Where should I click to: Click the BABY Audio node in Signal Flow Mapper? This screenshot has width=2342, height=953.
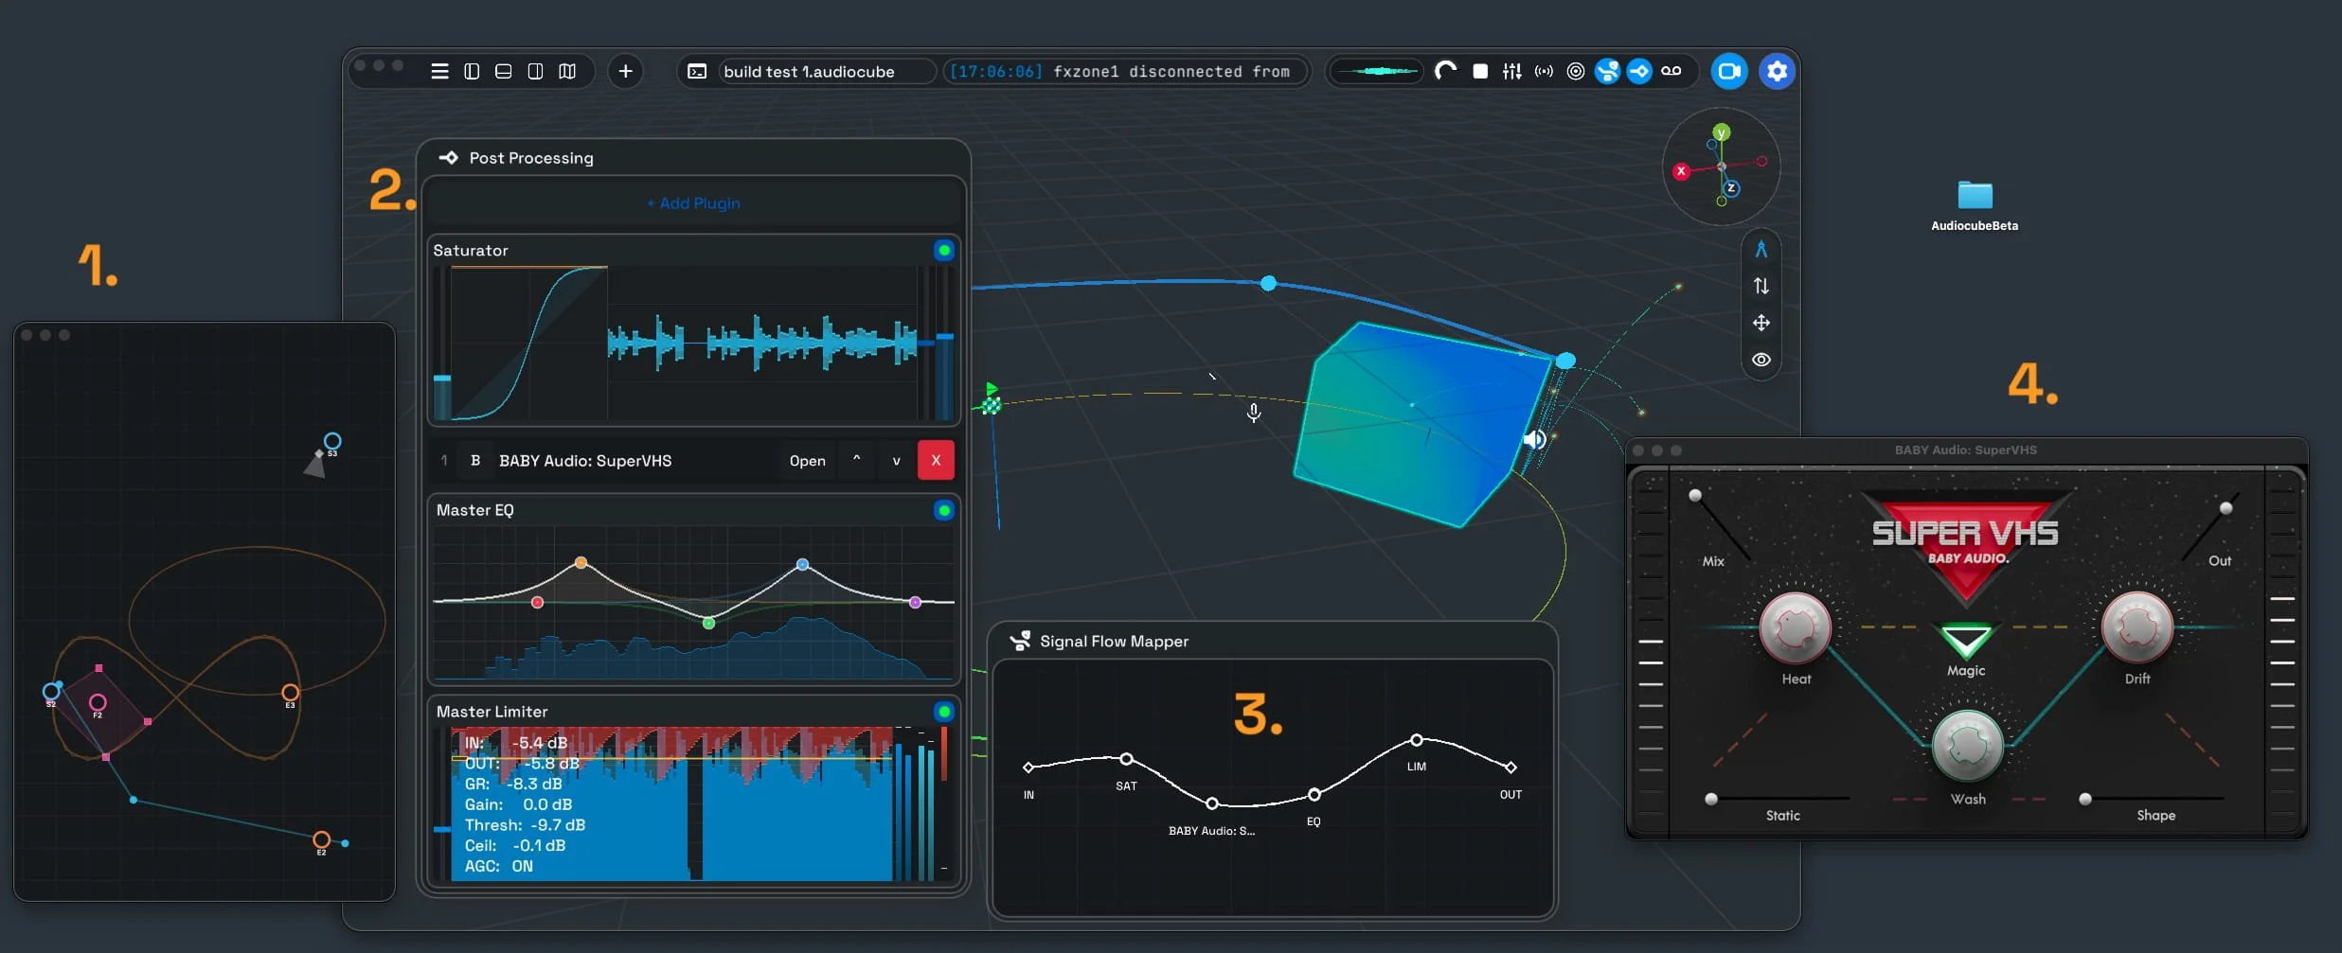pos(1212,803)
